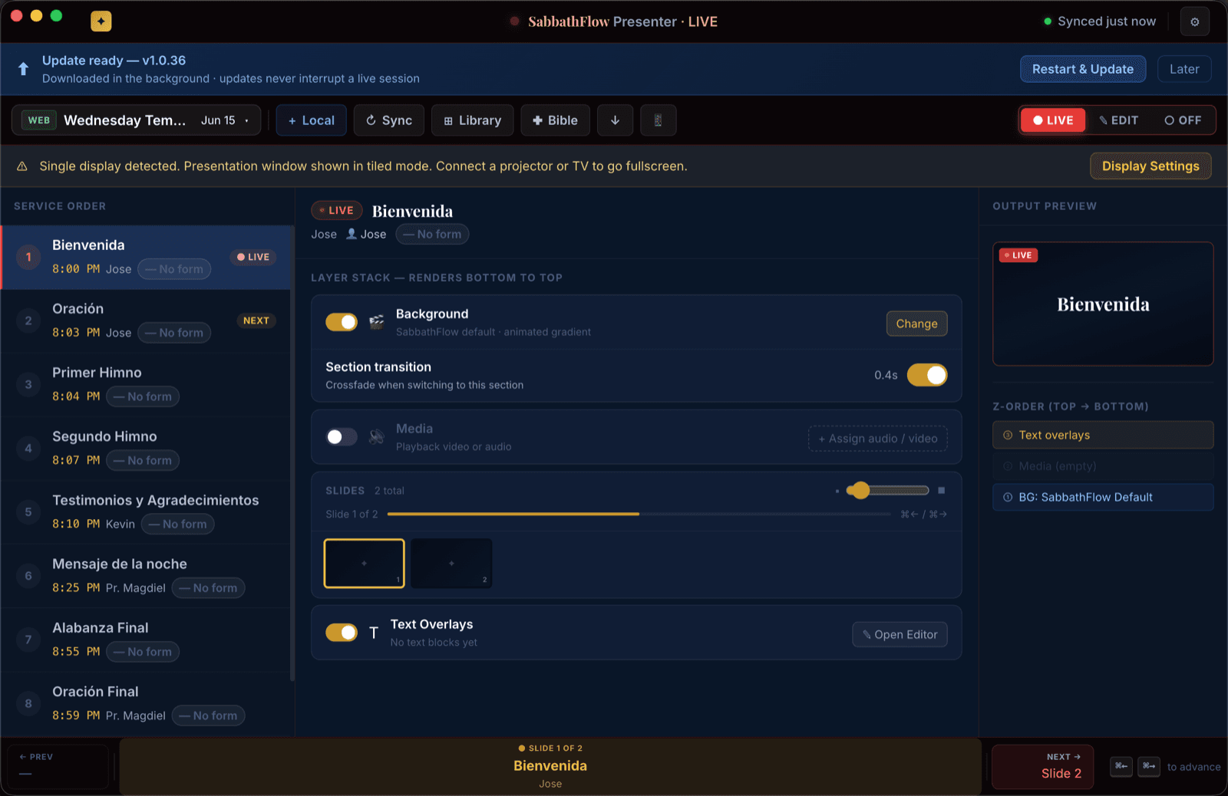This screenshot has width=1228, height=796.
Task: Switch presenter mode to OFF
Action: (1183, 120)
